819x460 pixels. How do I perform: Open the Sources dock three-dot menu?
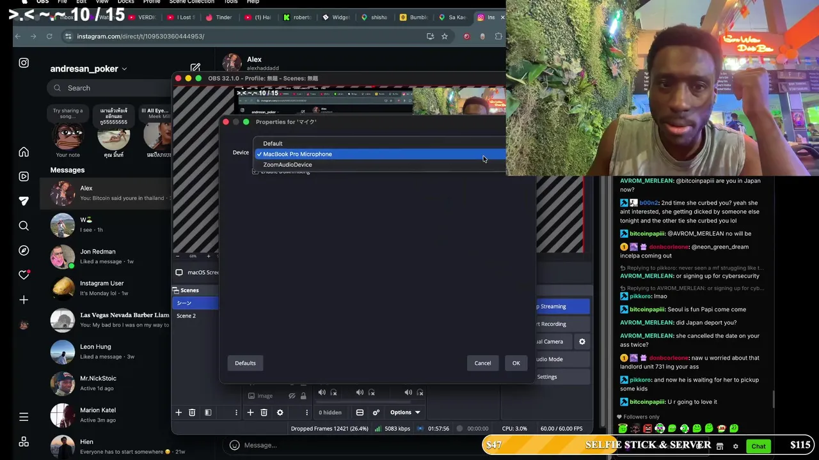tap(306, 413)
